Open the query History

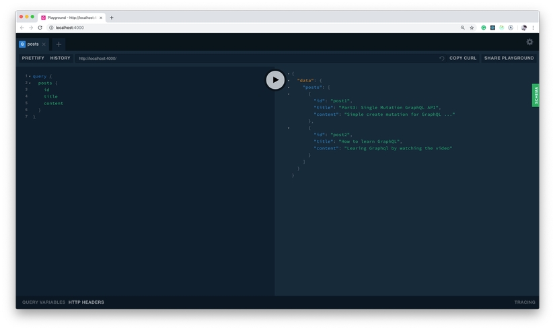pyautogui.click(x=60, y=59)
